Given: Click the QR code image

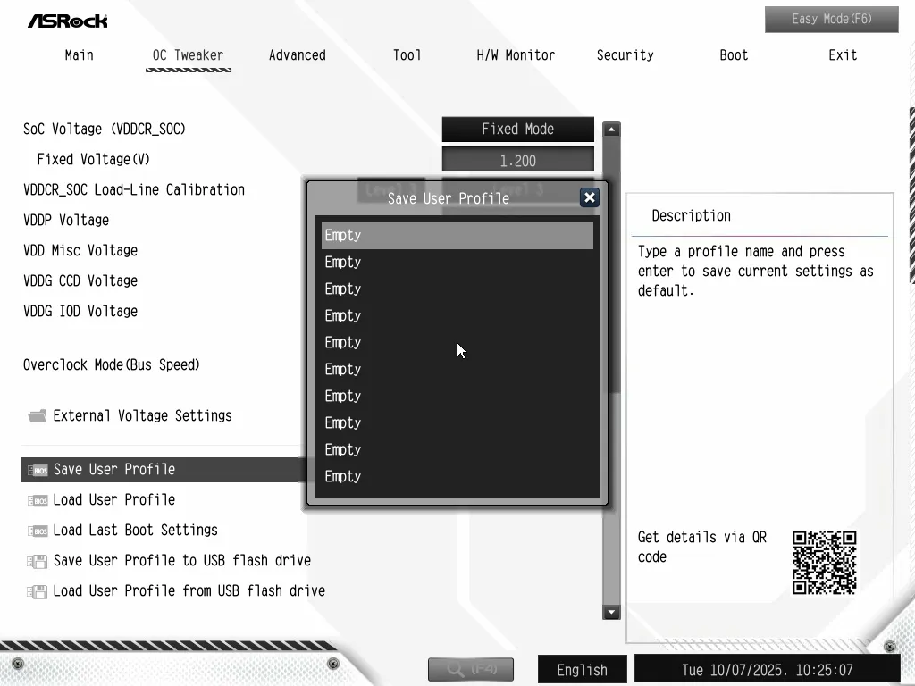Looking at the screenshot, I should point(824,563).
